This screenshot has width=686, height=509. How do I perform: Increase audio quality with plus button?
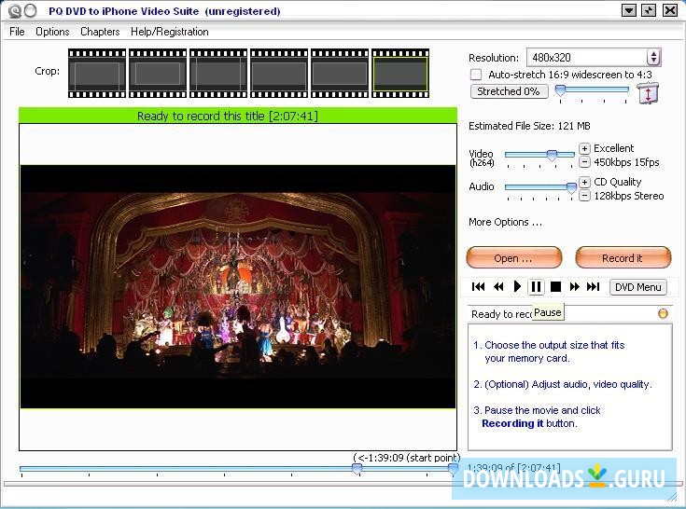click(584, 182)
